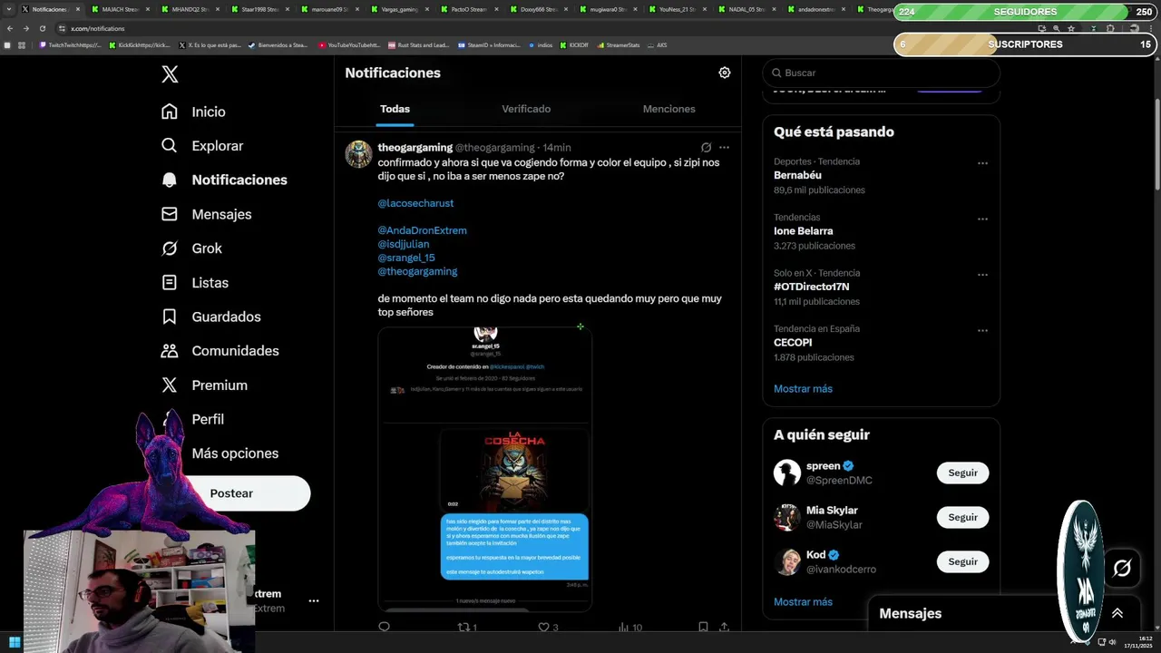Viewport: 1161px width, 653px height.
Task: Click Mostrar más under Qué está pasando
Action: point(803,389)
